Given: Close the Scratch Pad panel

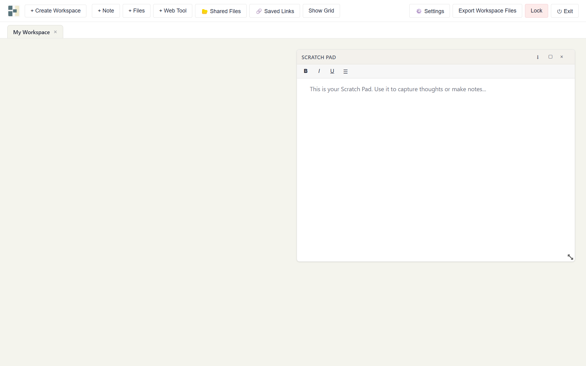Looking at the screenshot, I should (562, 57).
